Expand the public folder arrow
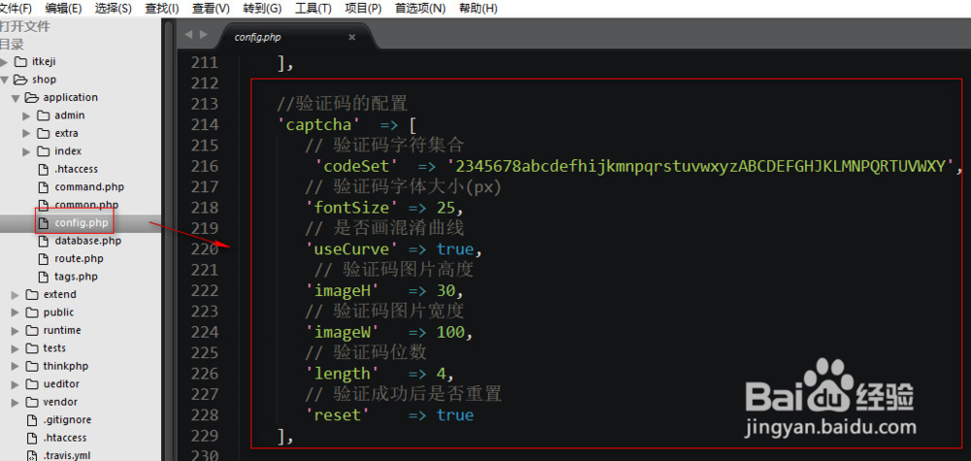 coord(16,313)
